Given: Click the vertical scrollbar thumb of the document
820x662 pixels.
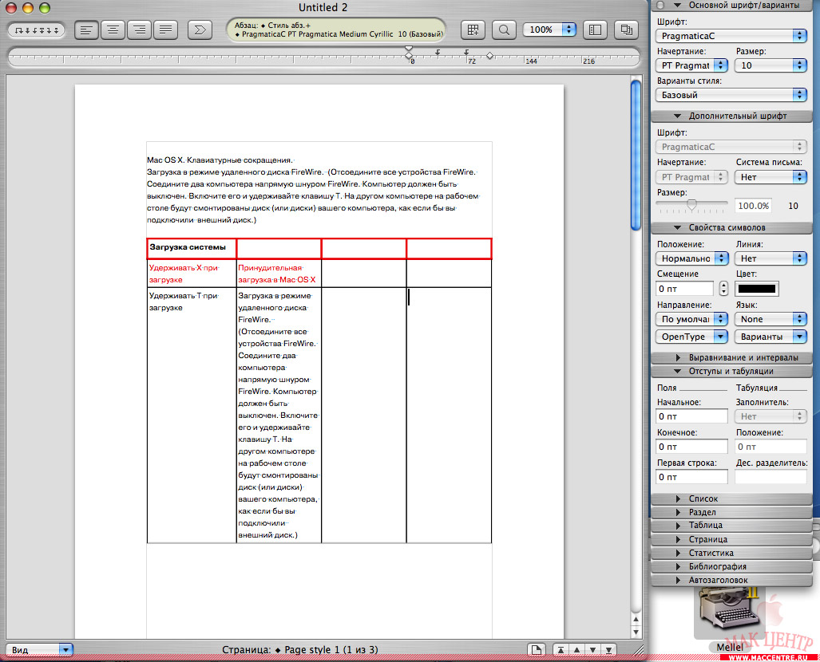Looking at the screenshot, I should (636, 156).
